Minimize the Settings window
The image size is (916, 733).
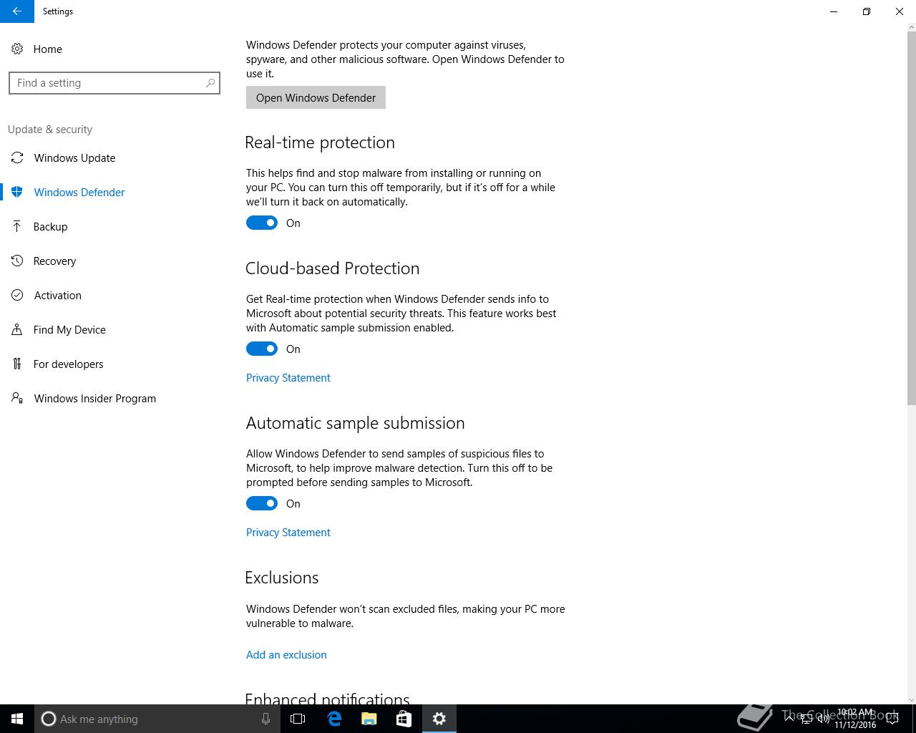tap(834, 11)
